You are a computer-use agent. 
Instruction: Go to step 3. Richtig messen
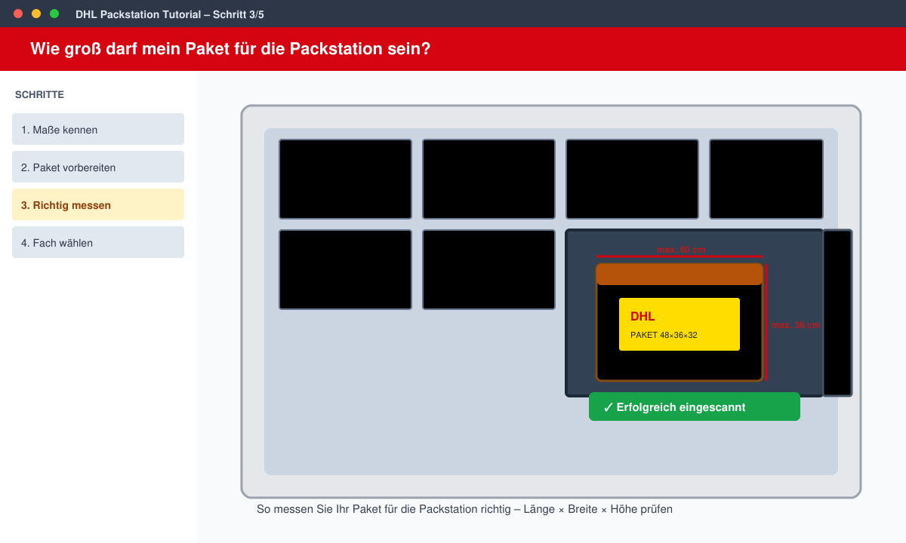point(98,204)
